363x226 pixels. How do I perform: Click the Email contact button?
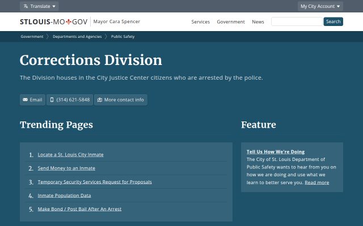point(32,99)
